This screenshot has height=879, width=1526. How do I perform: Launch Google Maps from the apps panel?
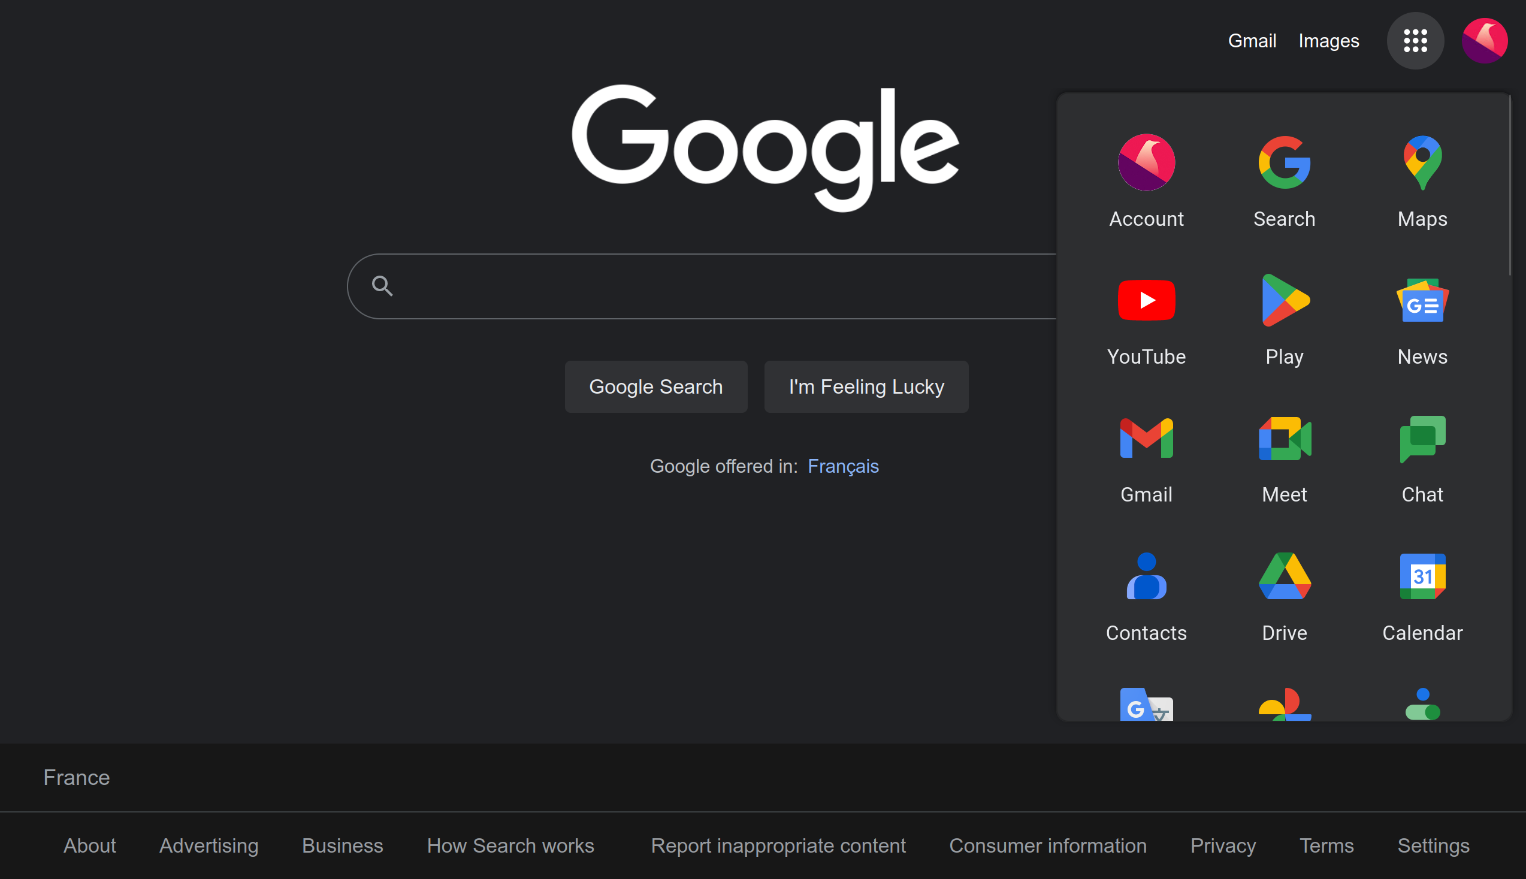tap(1422, 181)
